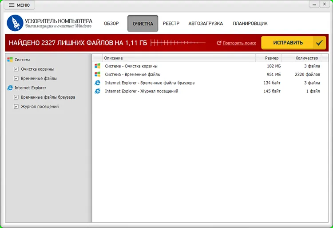The width and height of the screenshot is (333, 228).
Task: Click Windows icon of Очистка корзины row
Action: pyautogui.click(x=98, y=66)
